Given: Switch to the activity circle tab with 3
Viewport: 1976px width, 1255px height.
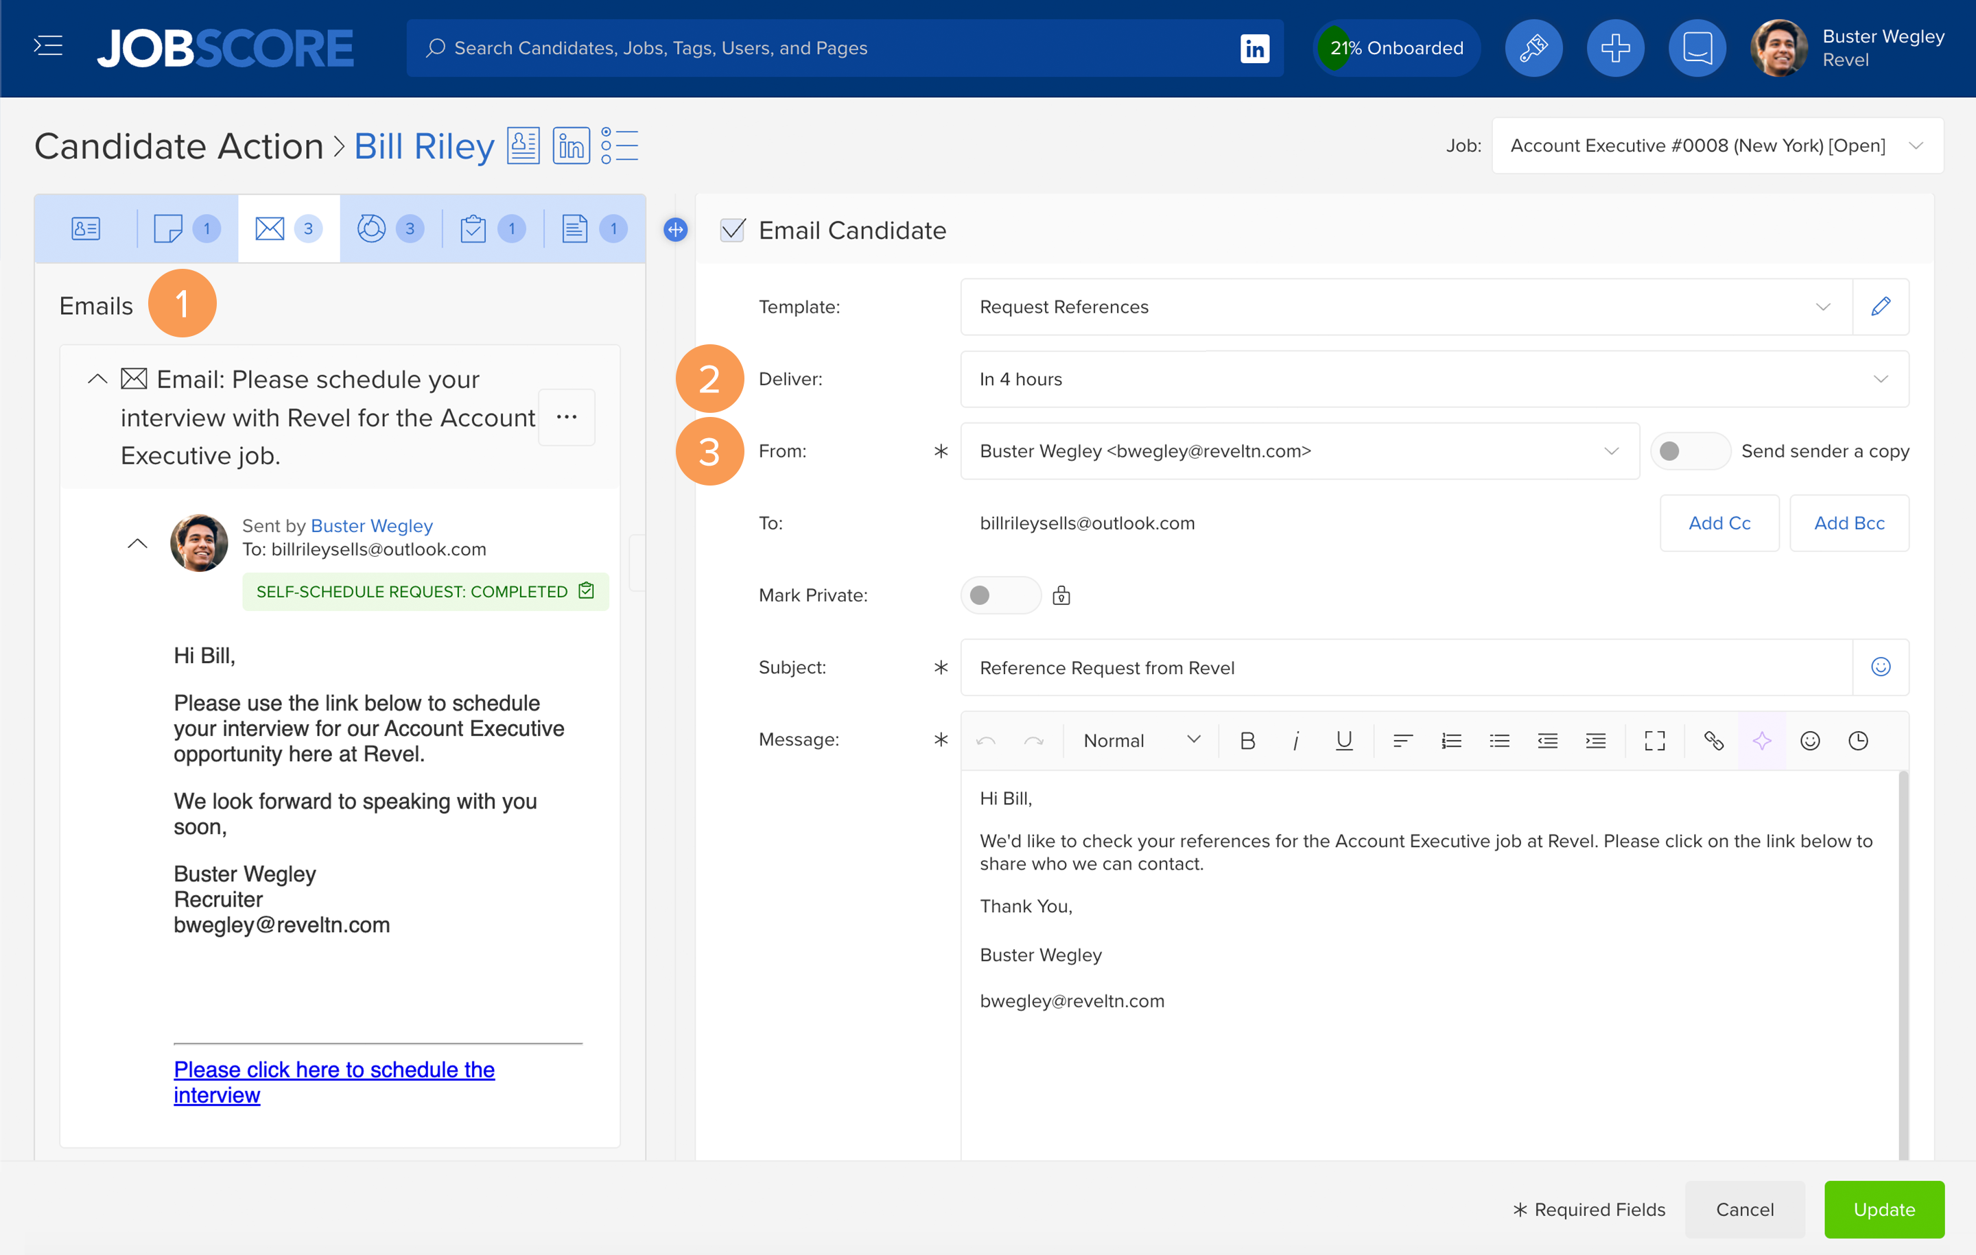Looking at the screenshot, I should [390, 229].
